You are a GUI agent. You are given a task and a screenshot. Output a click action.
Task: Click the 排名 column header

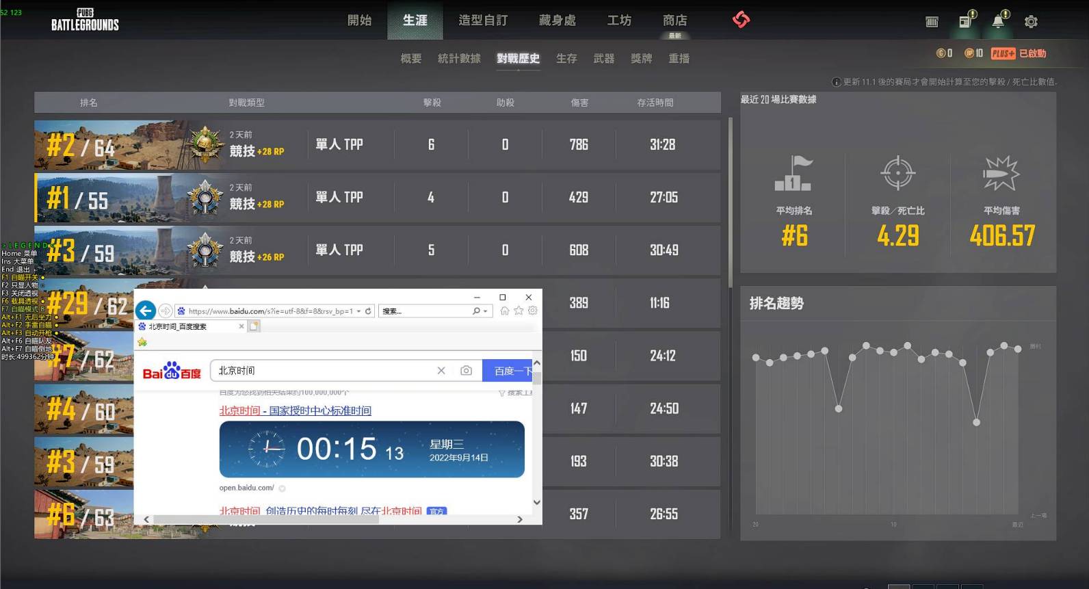(x=89, y=103)
